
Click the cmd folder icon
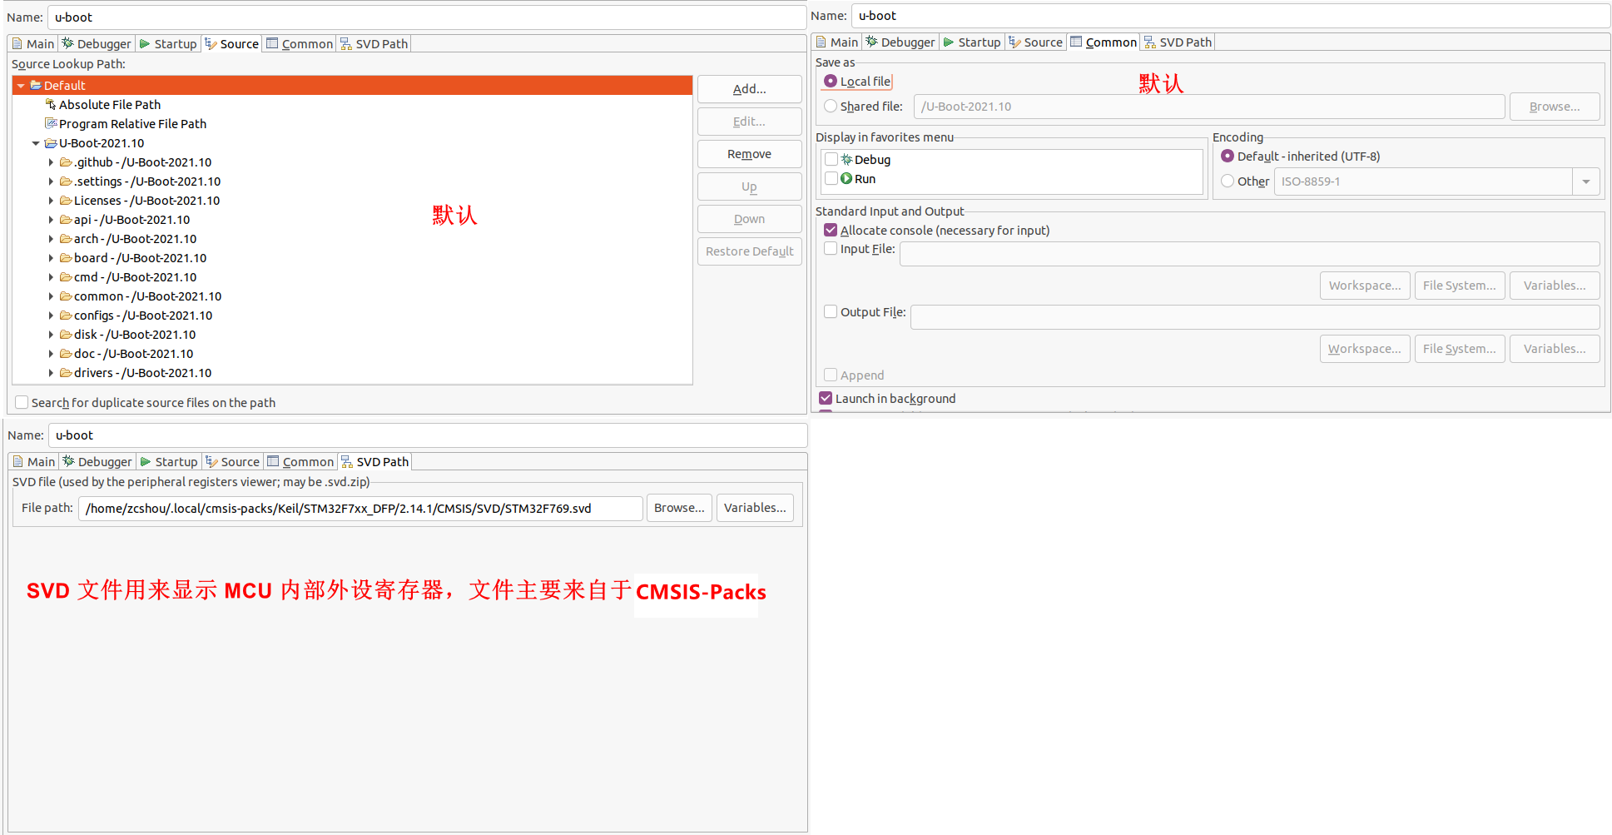66,277
